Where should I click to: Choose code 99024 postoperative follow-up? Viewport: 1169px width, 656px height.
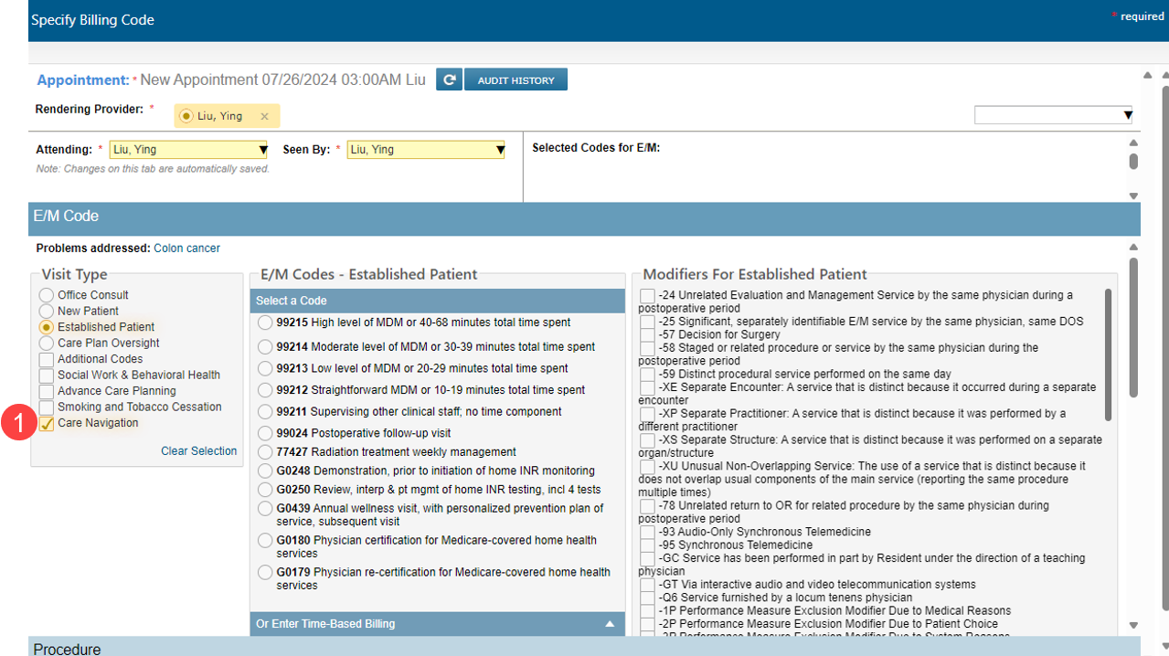coord(265,434)
